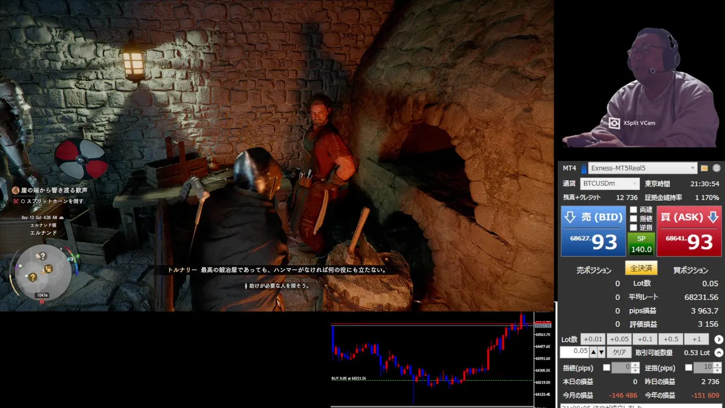The image size is (725, 408).
Task: Click the 残高+クレジット value 12 736
Action: (x=627, y=198)
